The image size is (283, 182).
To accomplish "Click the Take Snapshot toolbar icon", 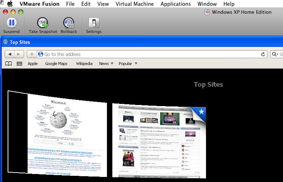I will tap(43, 23).
